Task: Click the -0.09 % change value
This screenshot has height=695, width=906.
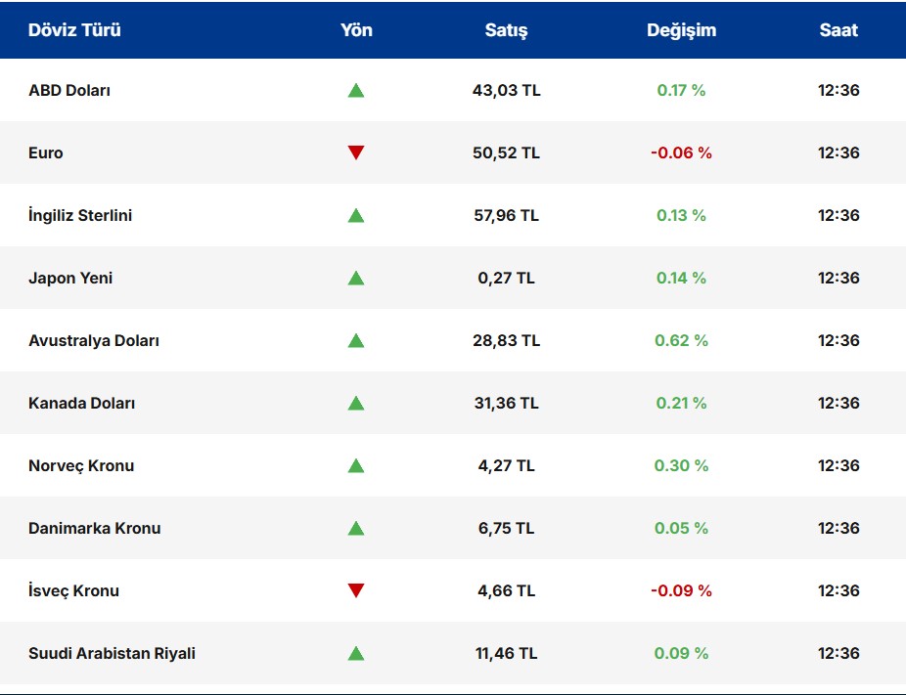Action: pos(681,591)
